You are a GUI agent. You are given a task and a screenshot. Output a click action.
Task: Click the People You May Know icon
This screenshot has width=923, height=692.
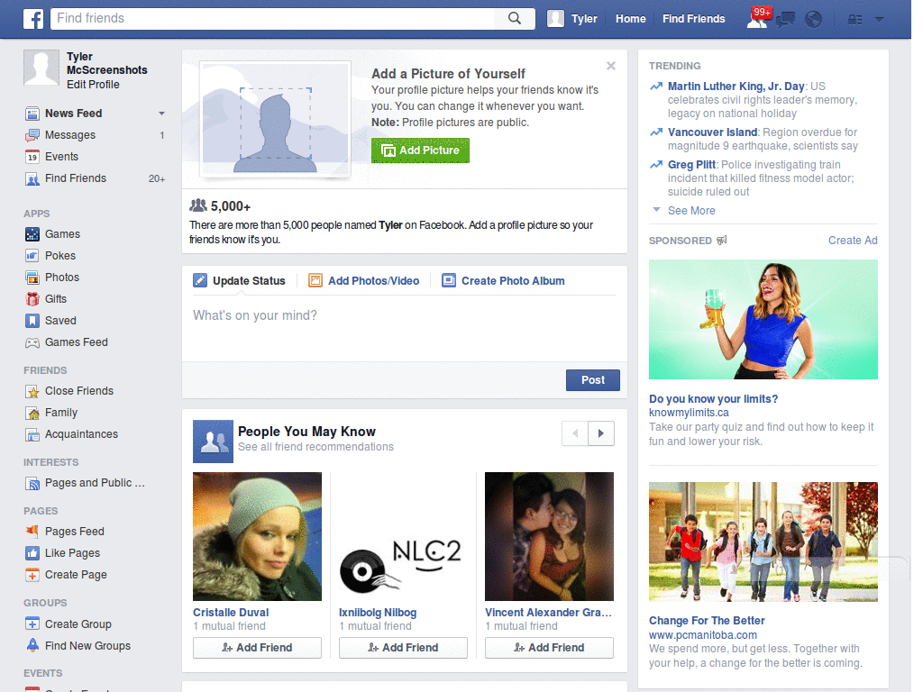coord(213,442)
